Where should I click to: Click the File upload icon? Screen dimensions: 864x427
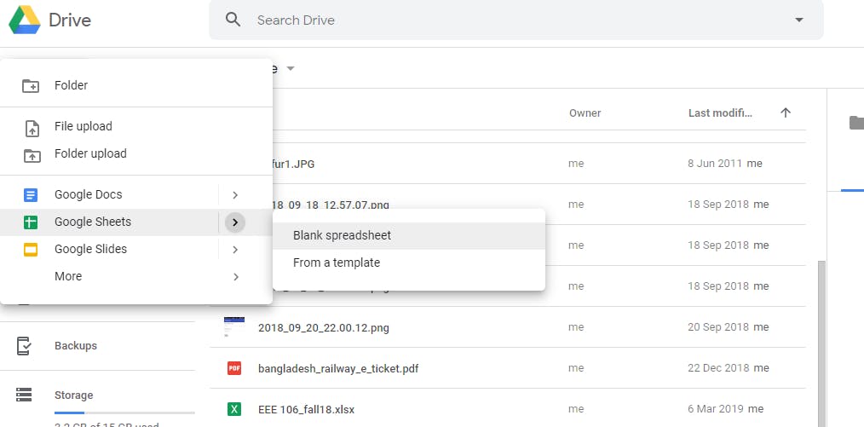(31, 127)
